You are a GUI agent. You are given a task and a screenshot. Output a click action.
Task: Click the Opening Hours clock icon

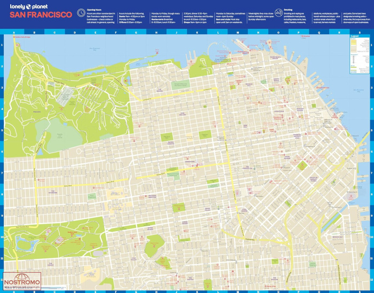click(81, 11)
